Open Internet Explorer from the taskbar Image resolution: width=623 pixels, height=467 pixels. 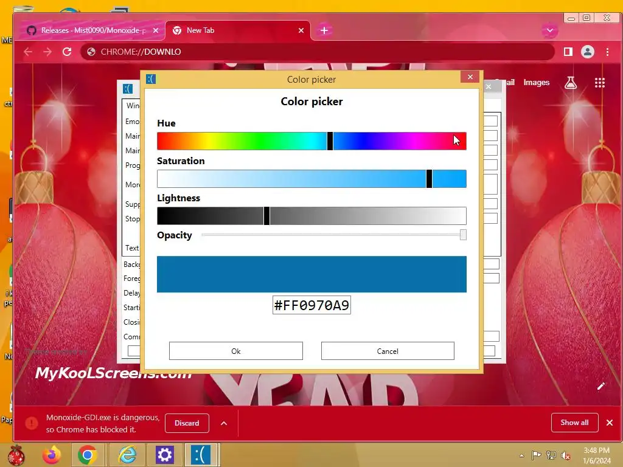click(127, 455)
